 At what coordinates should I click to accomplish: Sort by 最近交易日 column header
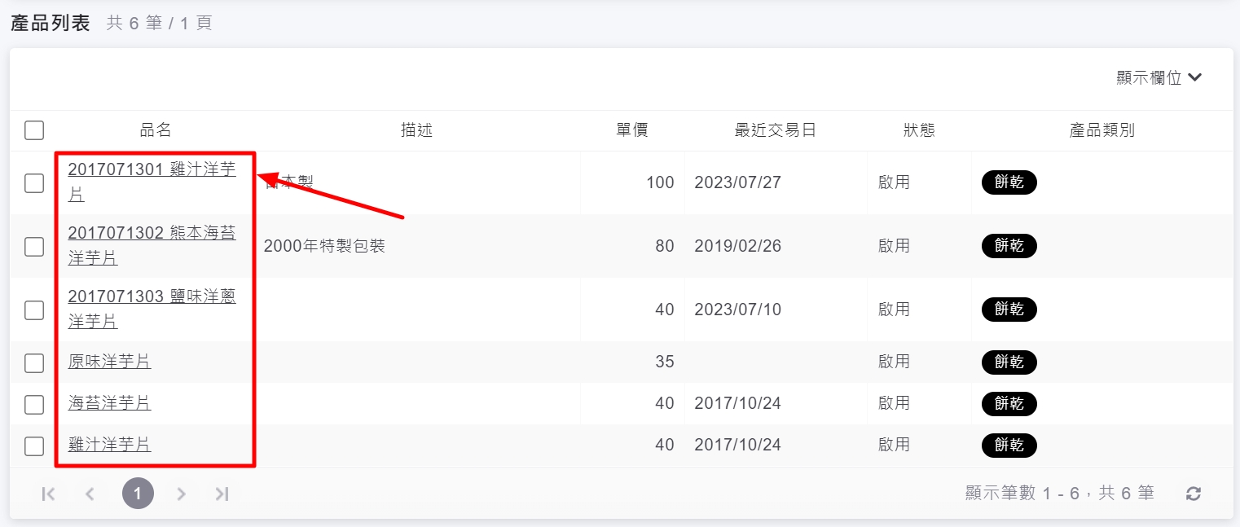point(775,130)
